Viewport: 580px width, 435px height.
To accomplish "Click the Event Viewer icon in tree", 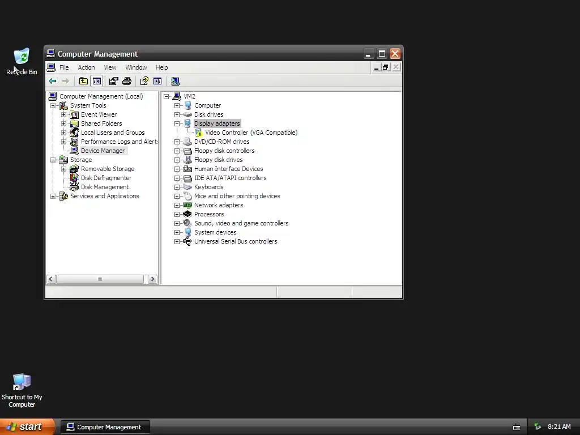I will (x=74, y=114).
